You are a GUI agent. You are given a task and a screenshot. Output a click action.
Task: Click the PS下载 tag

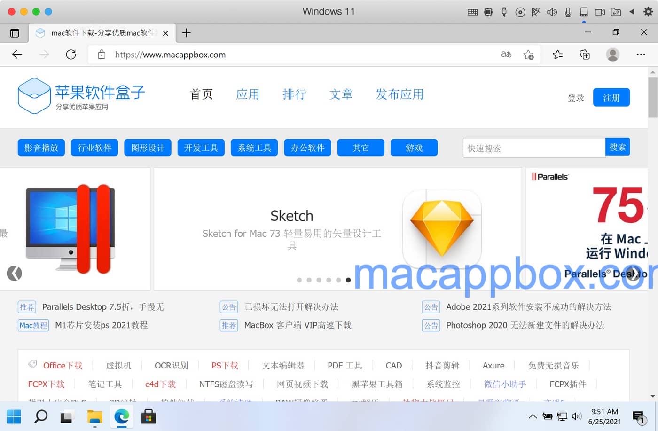pos(225,366)
